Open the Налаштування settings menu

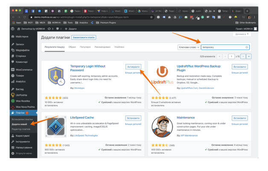click(24, 147)
